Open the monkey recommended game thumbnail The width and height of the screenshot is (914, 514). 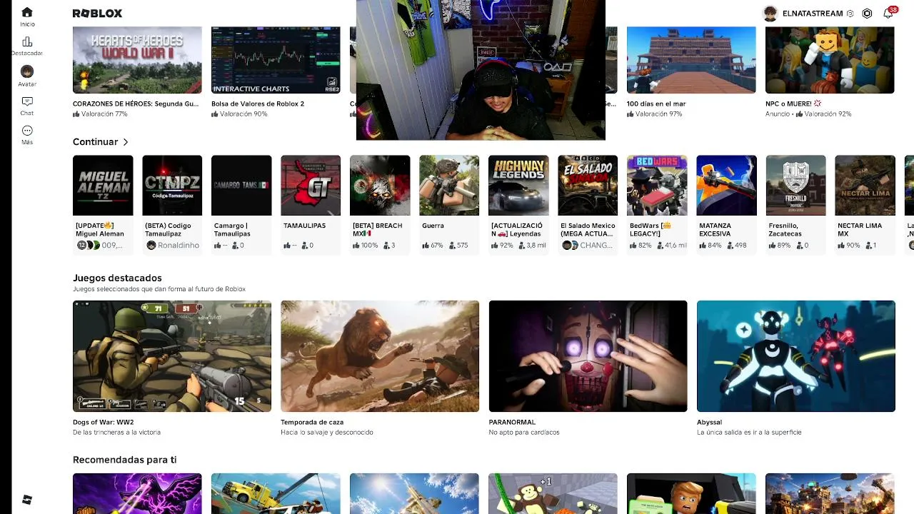(553, 493)
